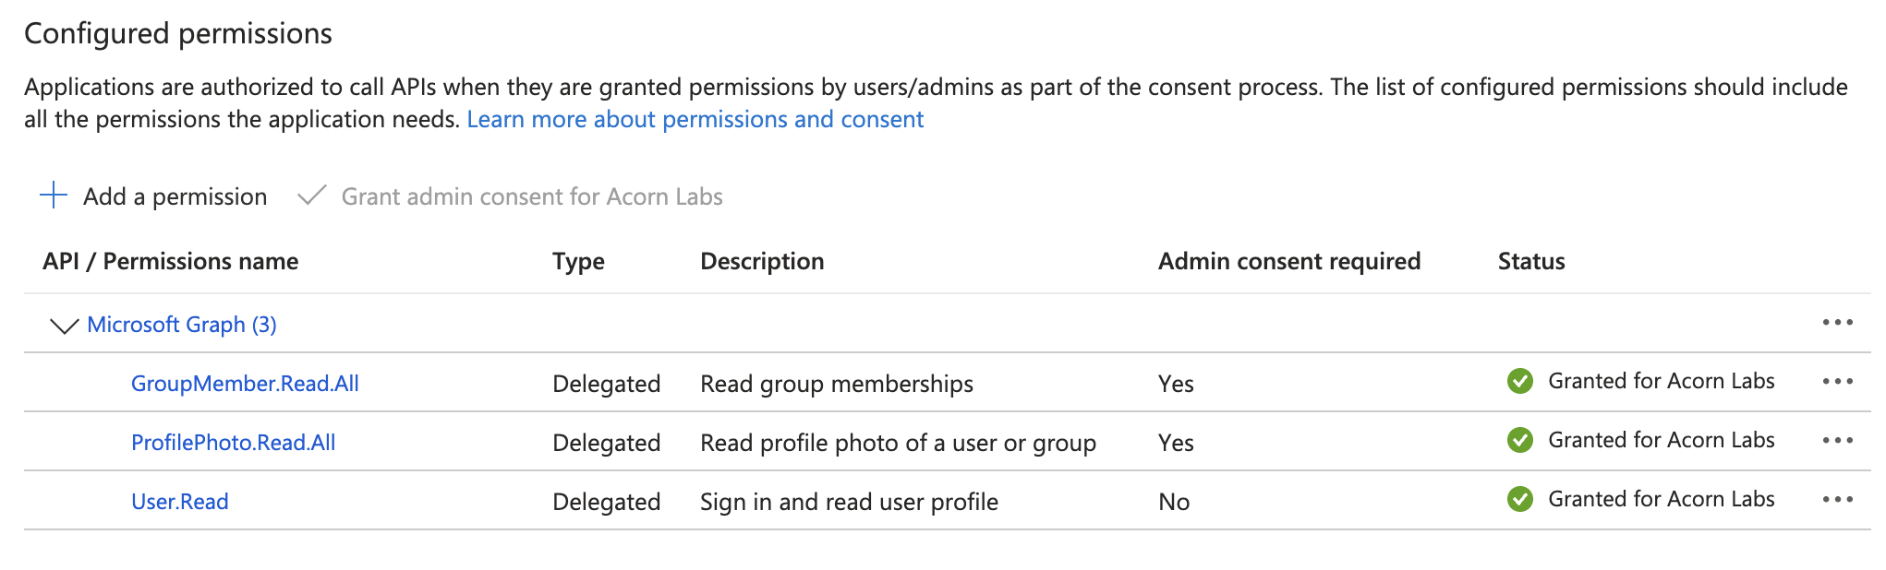The height and width of the screenshot is (570, 1886).
Task: Select the Admin consent required column header
Action: tap(1289, 261)
